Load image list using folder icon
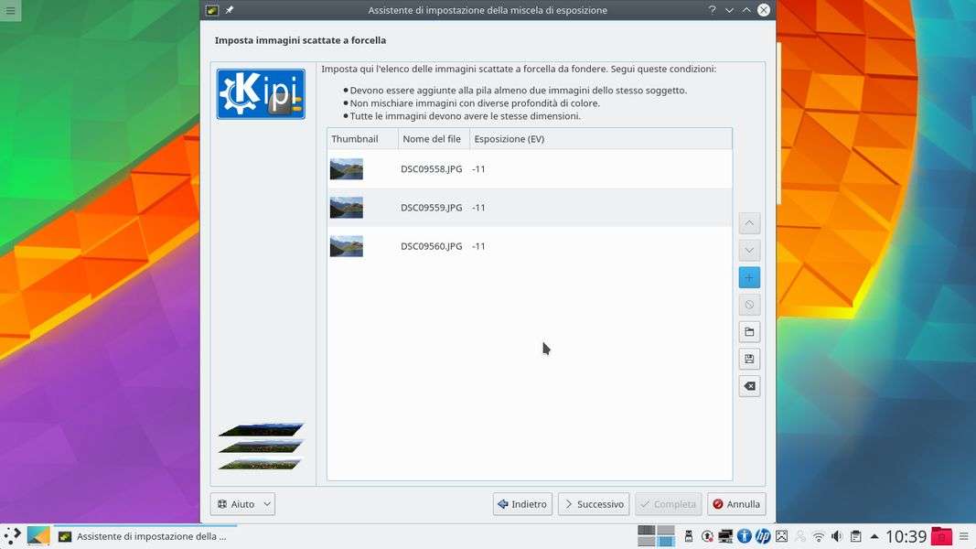This screenshot has height=549, width=976. (749, 332)
